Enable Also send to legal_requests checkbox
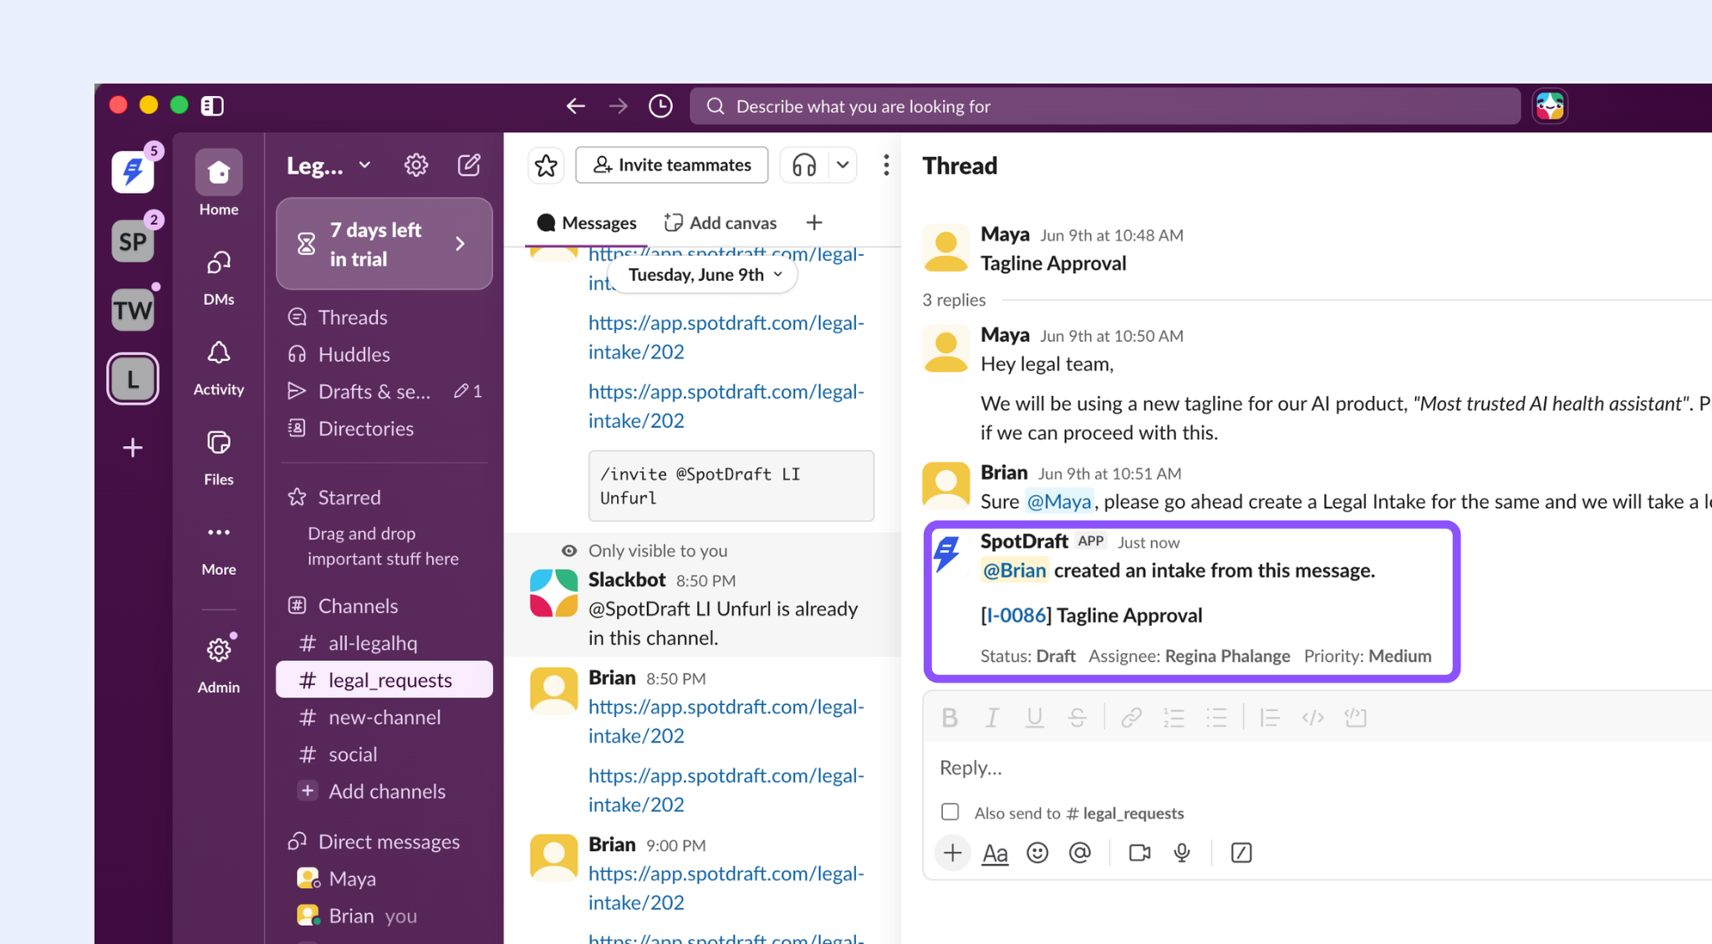This screenshot has width=1712, height=944. (x=950, y=812)
